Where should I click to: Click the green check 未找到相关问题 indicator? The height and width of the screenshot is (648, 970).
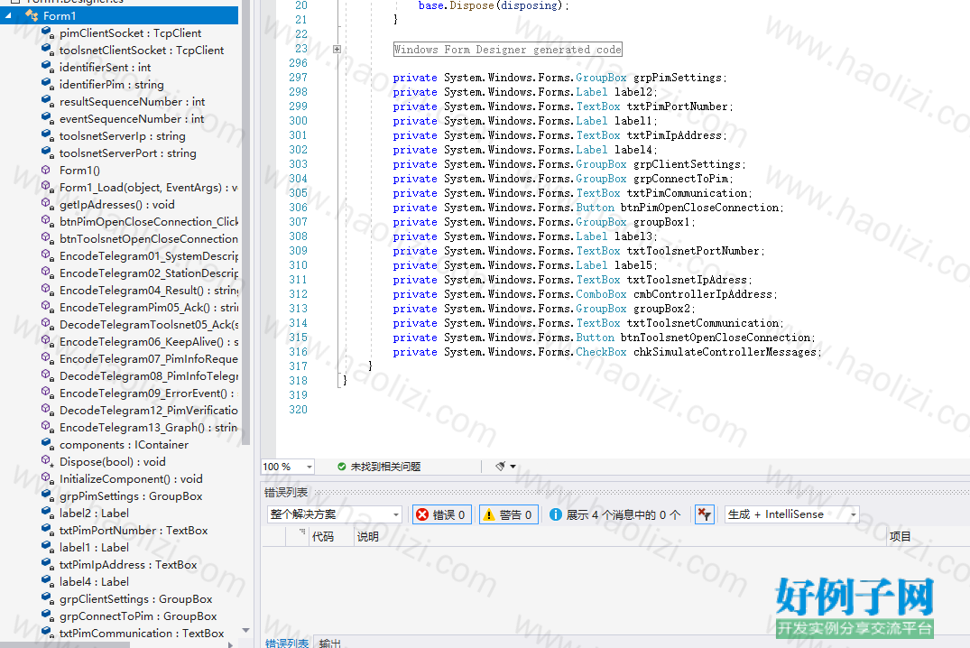click(x=379, y=467)
